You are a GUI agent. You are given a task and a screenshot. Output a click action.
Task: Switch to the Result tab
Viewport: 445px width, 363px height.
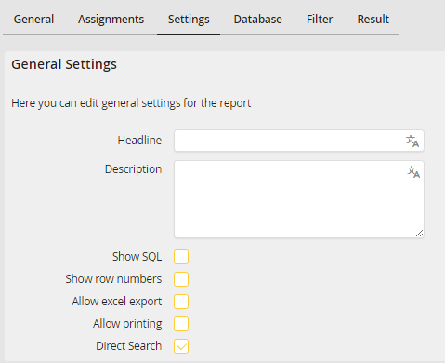point(373,20)
